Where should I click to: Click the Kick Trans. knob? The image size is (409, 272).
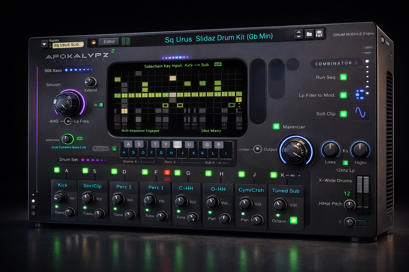[70, 212]
